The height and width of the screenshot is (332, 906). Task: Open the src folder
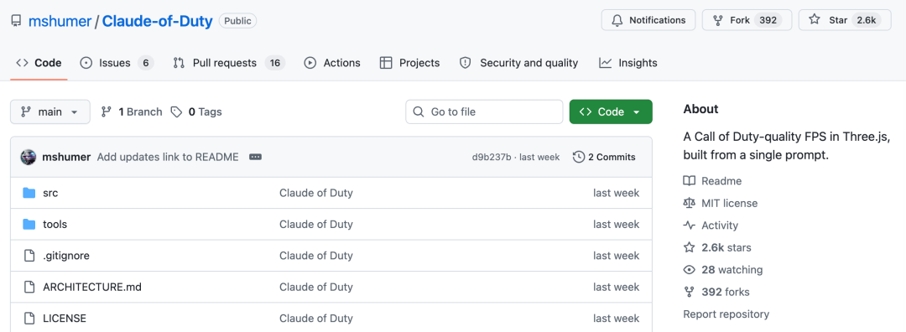[50, 193]
